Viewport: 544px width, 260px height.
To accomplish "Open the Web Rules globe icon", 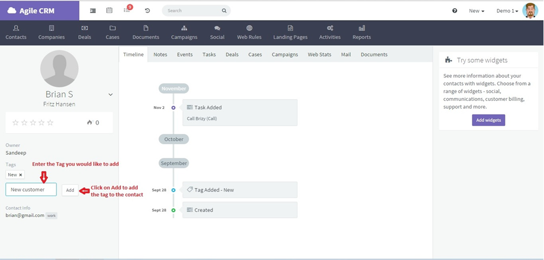I will [x=249, y=28].
